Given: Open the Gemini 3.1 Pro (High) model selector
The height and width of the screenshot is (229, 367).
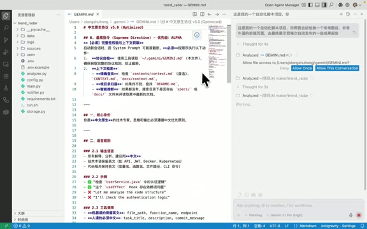Looking at the screenshot, I should [284, 215].
